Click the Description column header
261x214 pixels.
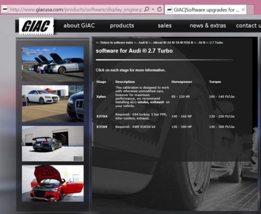coord(125,81)
